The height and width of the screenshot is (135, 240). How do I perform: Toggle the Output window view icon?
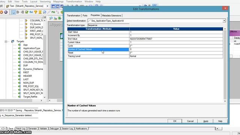pyautogui.click(x=57, y=6)
